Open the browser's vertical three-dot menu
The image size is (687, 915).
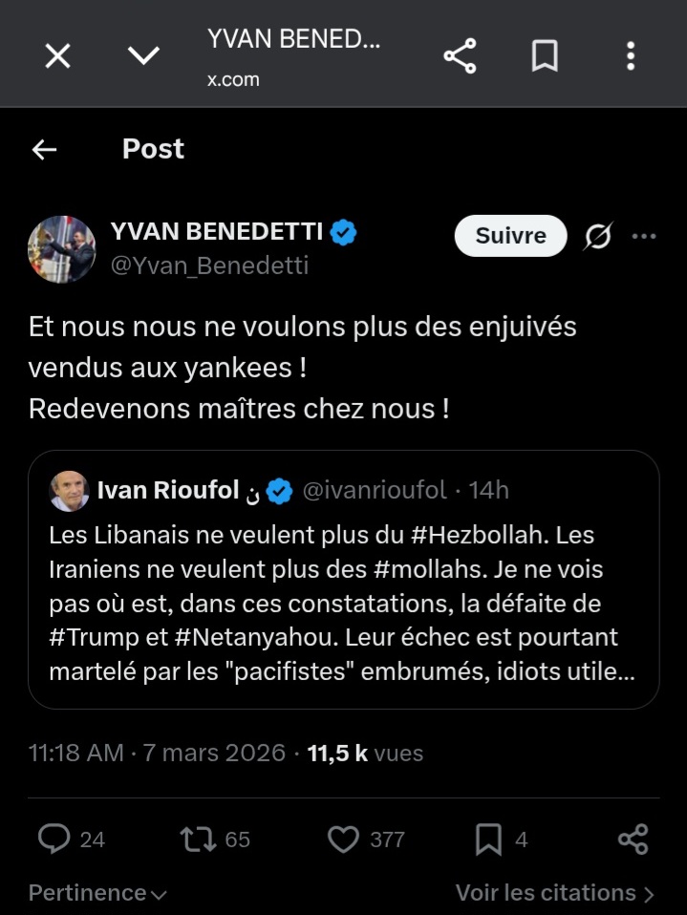click(631, 57)
